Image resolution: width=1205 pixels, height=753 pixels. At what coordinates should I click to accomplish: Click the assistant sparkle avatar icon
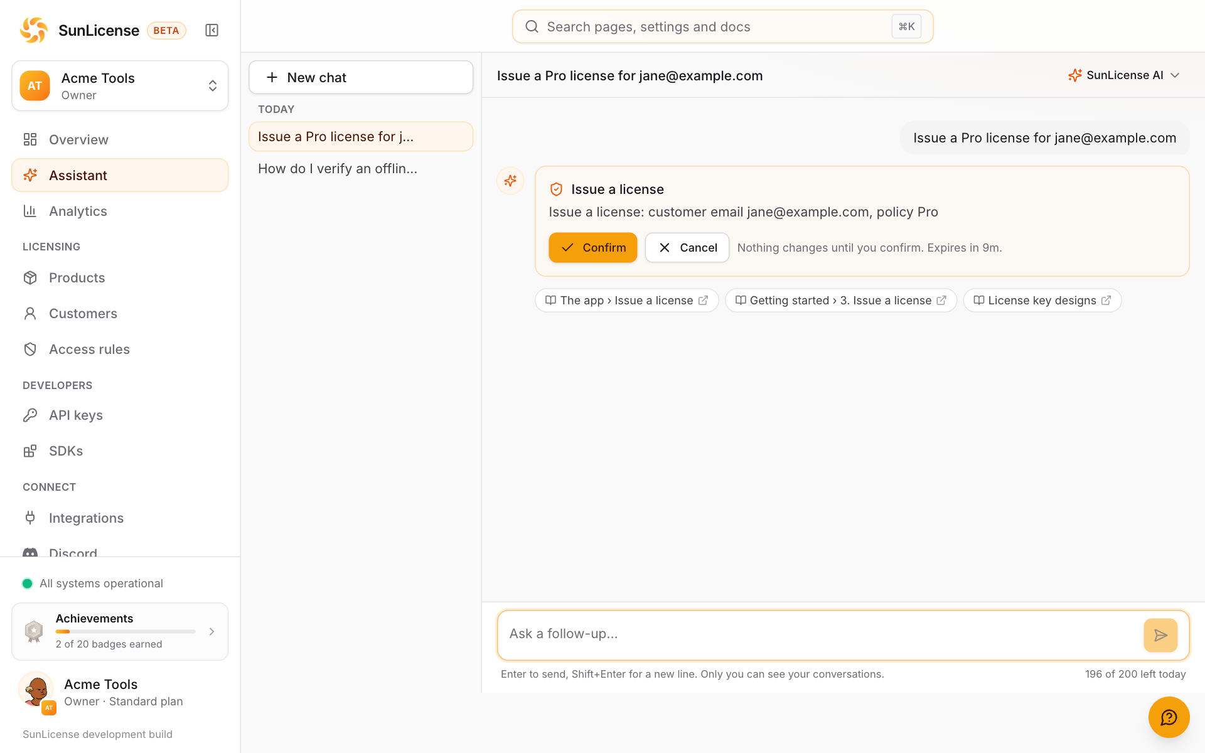coord(510,181)
